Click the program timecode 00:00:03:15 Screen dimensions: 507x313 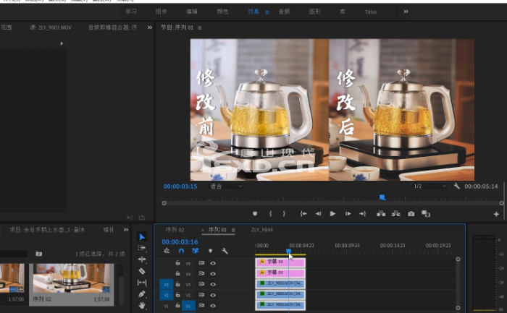pyautogui.click(x=180, y=186)
